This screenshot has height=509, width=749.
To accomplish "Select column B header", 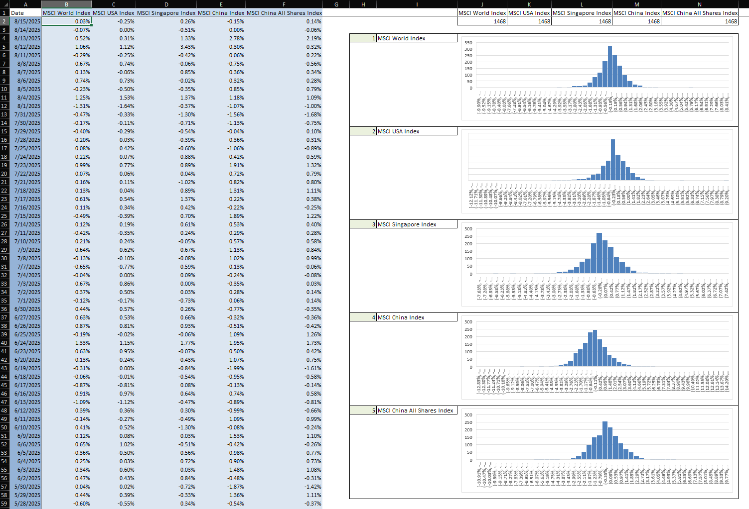I will [x=67, y=4].
